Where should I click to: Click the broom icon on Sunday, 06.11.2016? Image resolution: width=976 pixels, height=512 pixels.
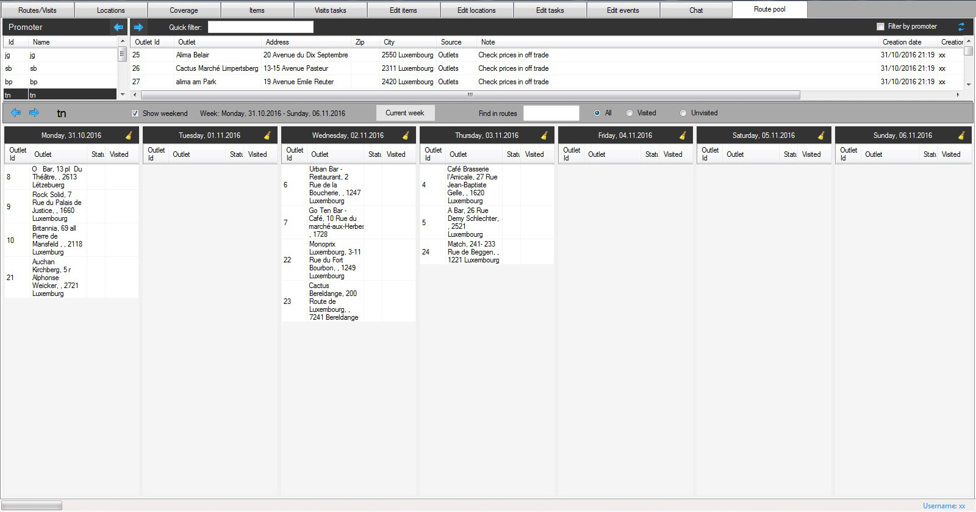pos(961,135)
